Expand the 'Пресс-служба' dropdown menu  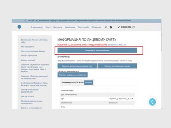tap(84, 27)
